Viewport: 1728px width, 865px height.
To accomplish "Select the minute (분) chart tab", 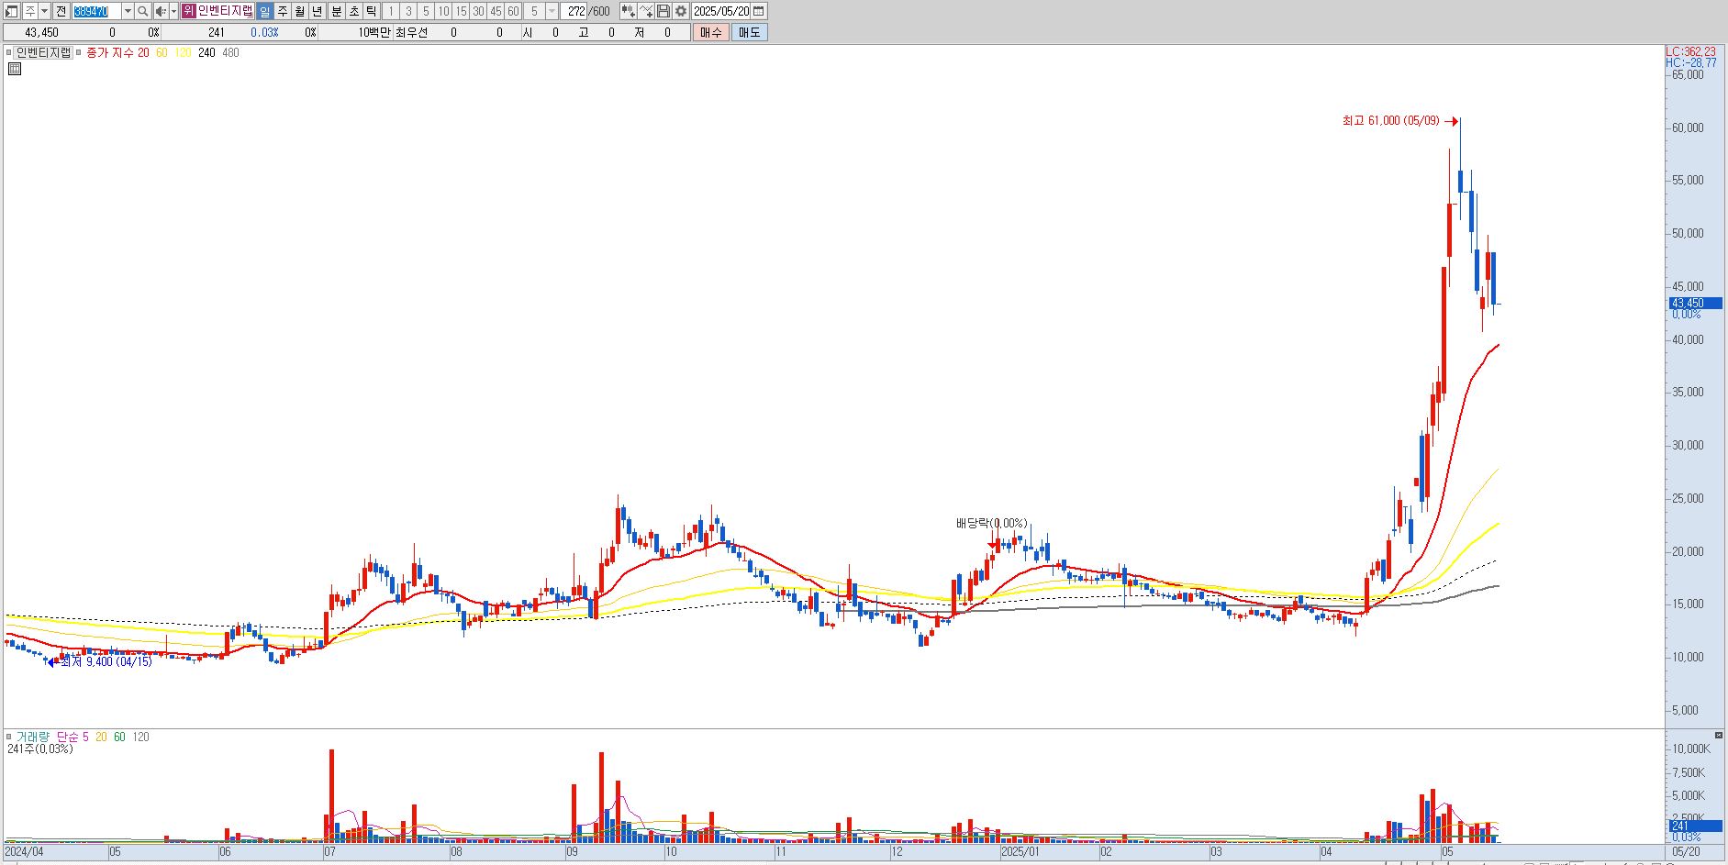I will click(x=336, y=11).
